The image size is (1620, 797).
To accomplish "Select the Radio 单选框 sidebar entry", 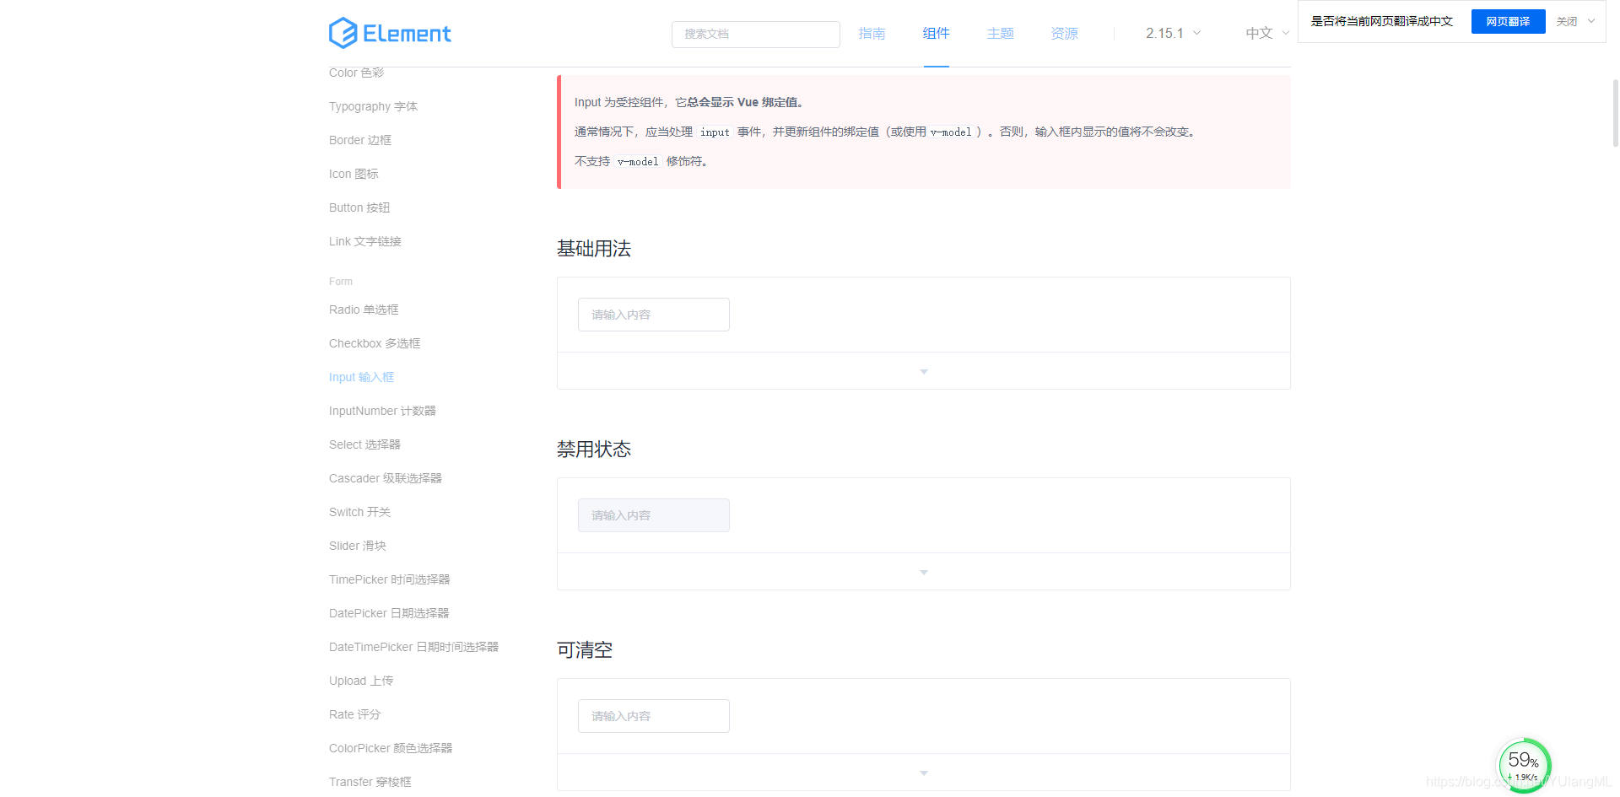I will [364, 310].
